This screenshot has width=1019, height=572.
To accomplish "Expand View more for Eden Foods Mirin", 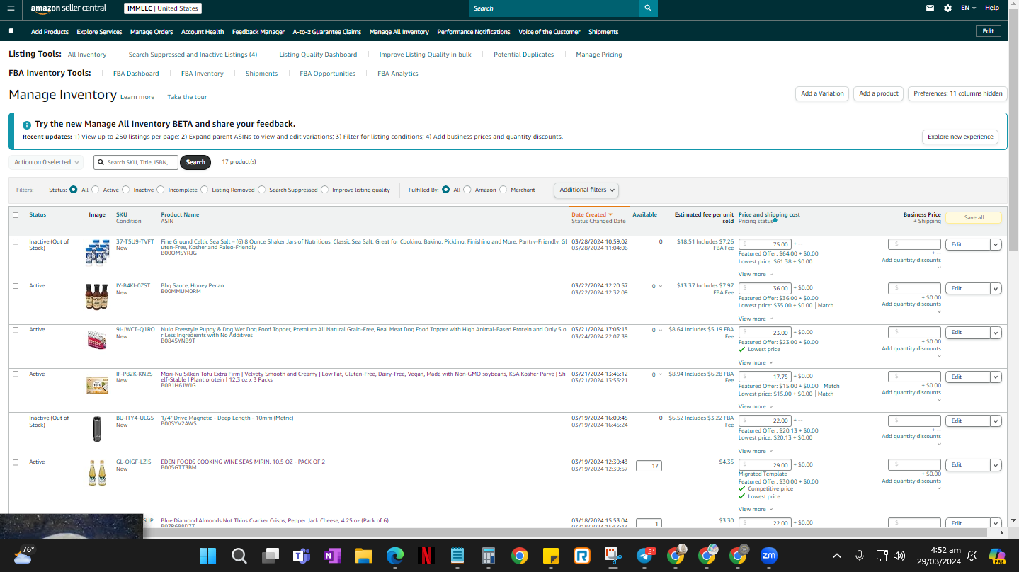I will point(755,510).
